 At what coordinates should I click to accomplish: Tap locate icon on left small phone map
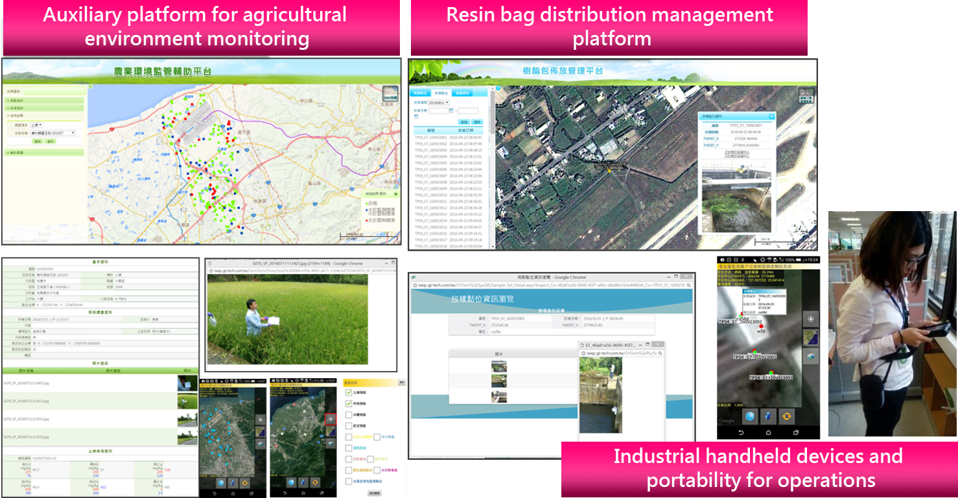tap(261, 420)
